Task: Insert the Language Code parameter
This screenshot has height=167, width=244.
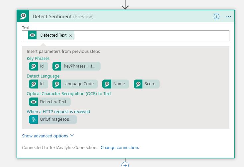Action: click(x=75, y=84)
